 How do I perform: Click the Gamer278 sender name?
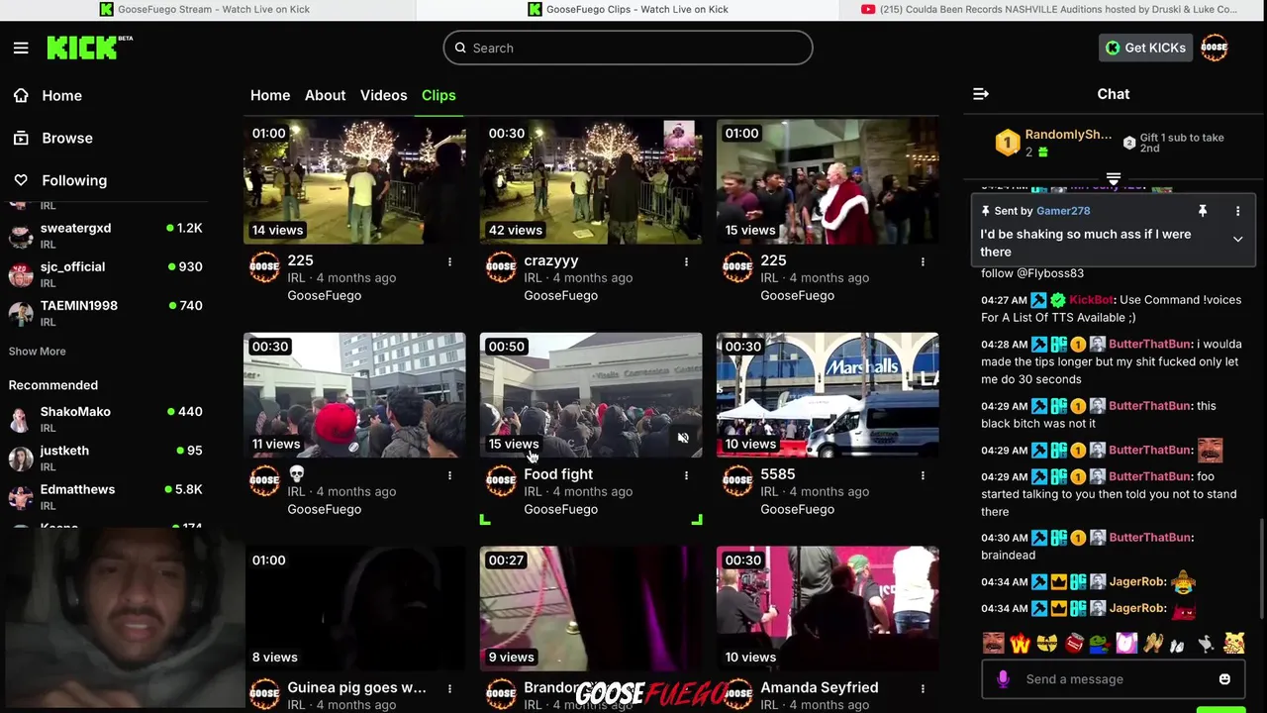pyautogui.click(x=1063, y=211)
